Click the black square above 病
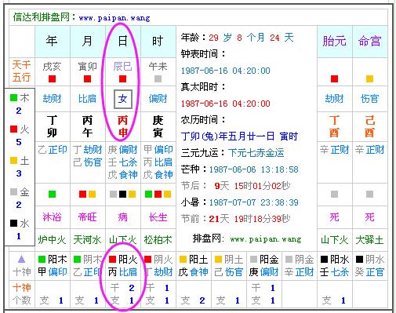The width and height of the screenshot is (396, 313). click(122, 194)
